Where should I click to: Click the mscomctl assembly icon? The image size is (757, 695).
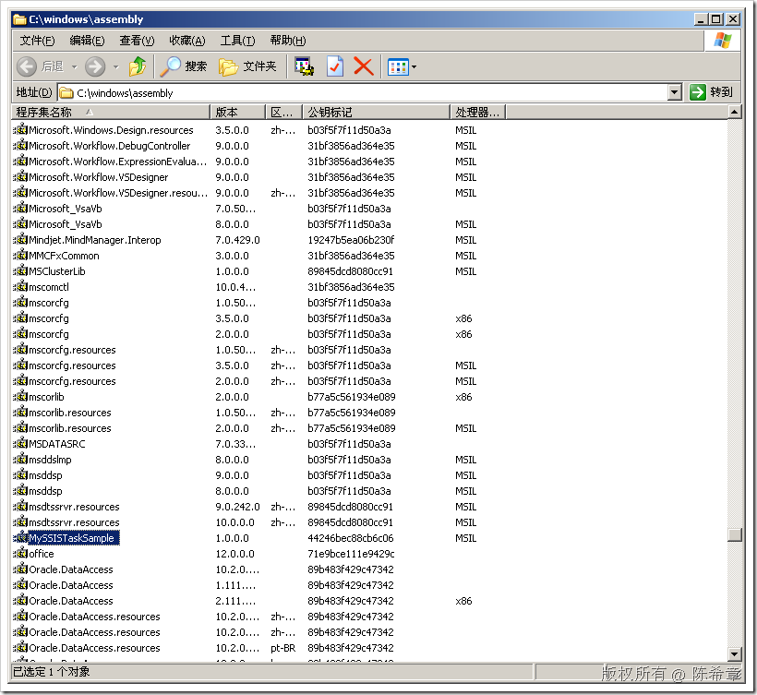pyautogui.click(x=20, y=286)
